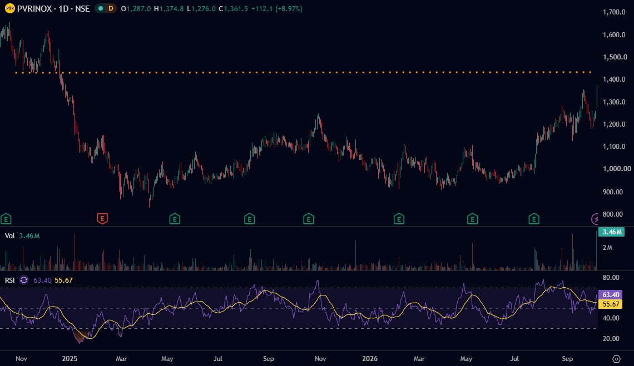Open chart settings hexagon gear icon
The image size is (634, 366).
(x=616, y=359)
